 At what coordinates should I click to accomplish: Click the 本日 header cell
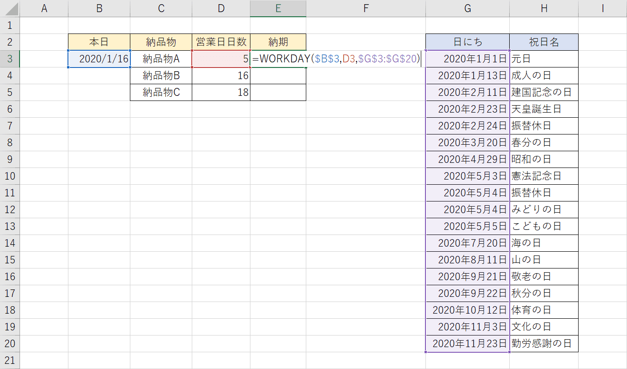point(99,42)
